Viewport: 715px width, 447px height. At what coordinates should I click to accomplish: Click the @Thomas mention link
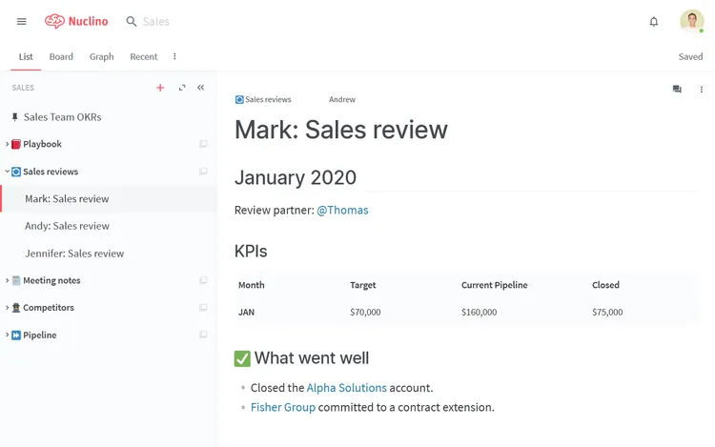pyautogui.click(x=342, y=210)
